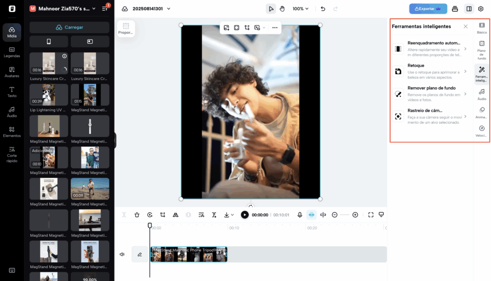This screenshot has height=281, width=491.
Task: Enter fullscreen preview mode
Action: 371,215
